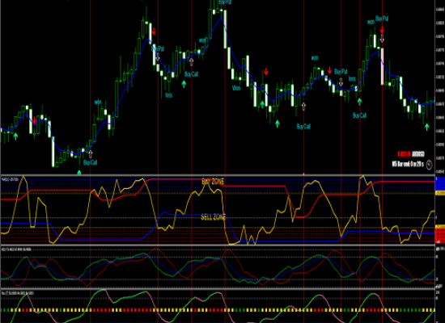Select the SELL ZONE label in the indicator panel
Viewport: 445px width, 323px height.
[x=213, y=217]
